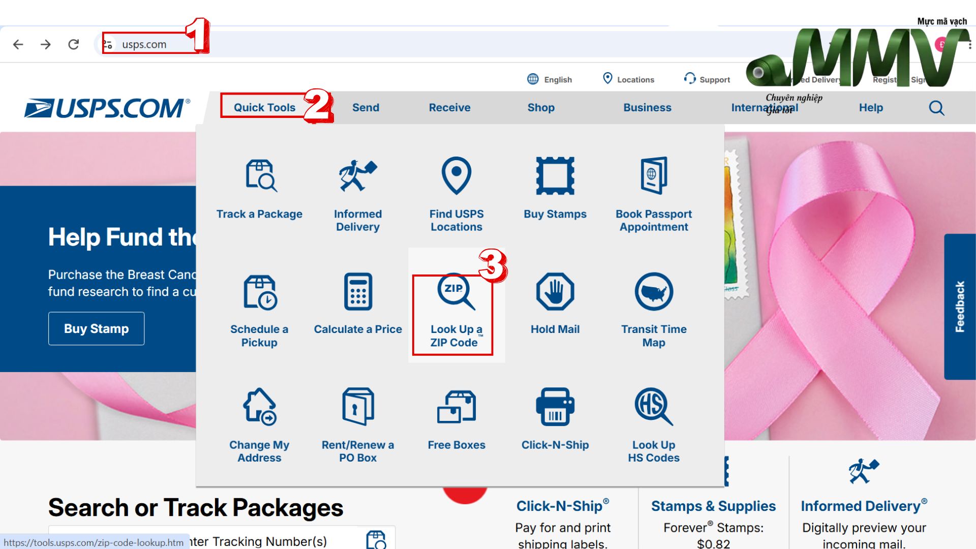
Task: Open the Business menu
Action: [647, 107]
